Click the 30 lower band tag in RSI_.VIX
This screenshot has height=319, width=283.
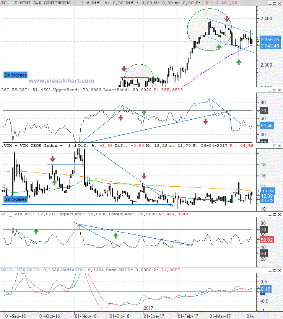pos(263,254)
